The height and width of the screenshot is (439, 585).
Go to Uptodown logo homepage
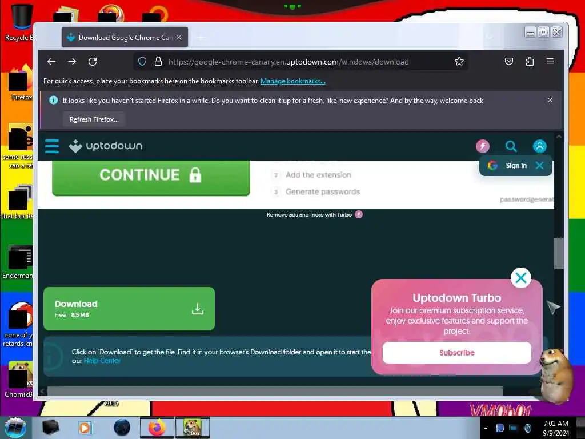click(x=106, y=146)
